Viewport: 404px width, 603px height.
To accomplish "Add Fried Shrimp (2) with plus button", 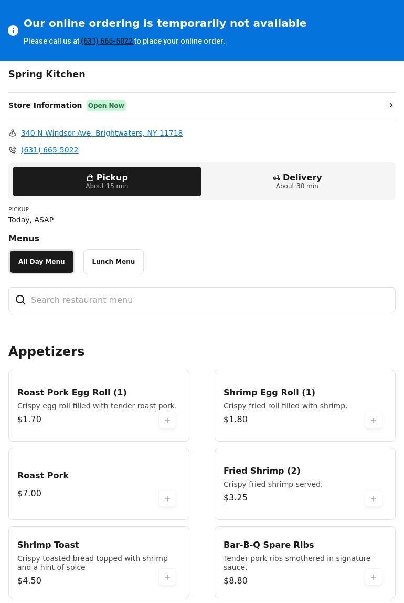I will [374, 499].
